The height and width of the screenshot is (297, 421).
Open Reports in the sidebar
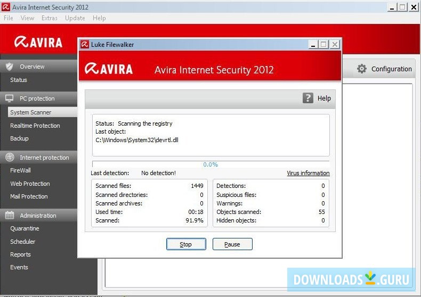pos(20,254)
